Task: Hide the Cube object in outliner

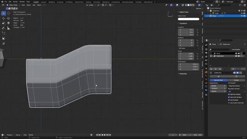Action: (x=242, y=14)
